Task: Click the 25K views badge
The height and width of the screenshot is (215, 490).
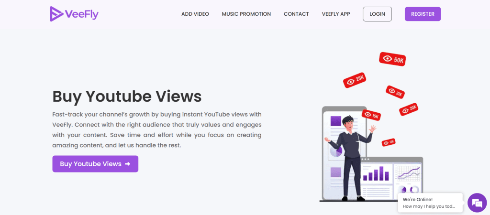Action: tap(355, 80)
